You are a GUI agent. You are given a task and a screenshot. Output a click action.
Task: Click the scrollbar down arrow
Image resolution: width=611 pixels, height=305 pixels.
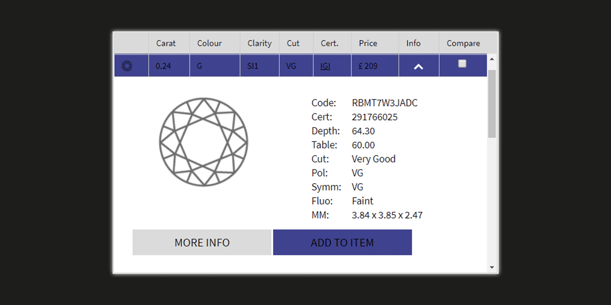coord(492,268)
